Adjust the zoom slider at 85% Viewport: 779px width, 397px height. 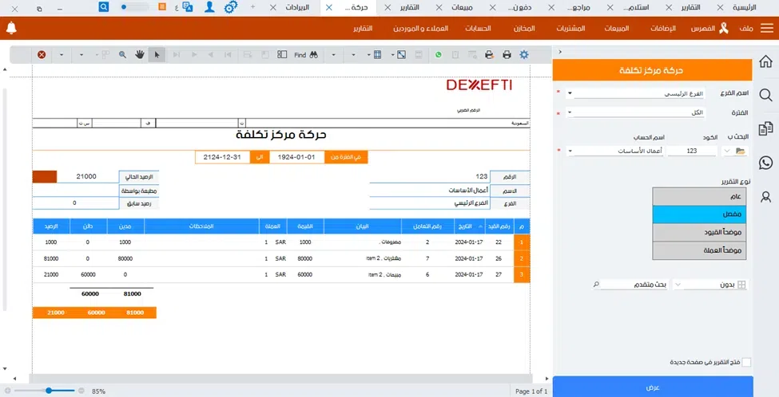pyautogui.click(x=50, y=391)
